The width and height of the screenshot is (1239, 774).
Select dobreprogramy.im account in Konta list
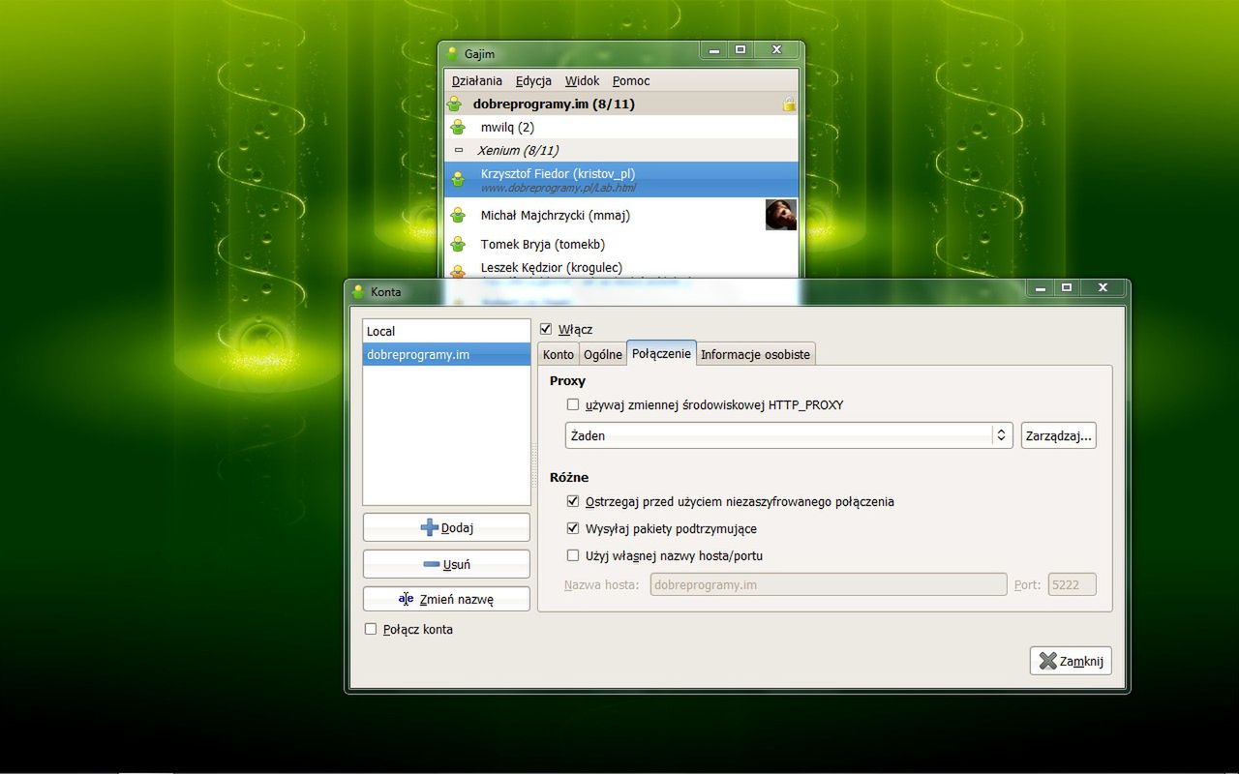446,355
